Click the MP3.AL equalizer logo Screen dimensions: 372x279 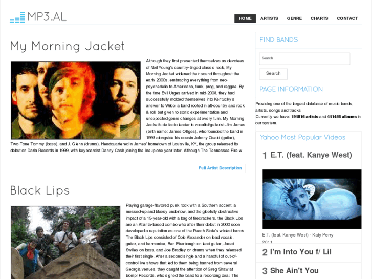(x=38, y=17)
